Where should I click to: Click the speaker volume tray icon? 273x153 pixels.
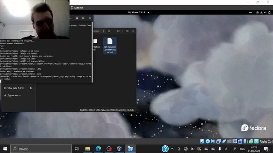(x=227, y=149)
